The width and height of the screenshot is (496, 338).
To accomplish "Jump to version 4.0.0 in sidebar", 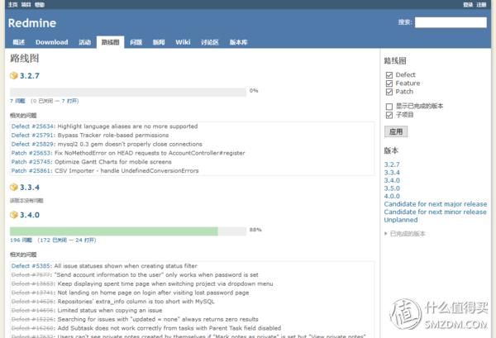I will click(392, 196).
